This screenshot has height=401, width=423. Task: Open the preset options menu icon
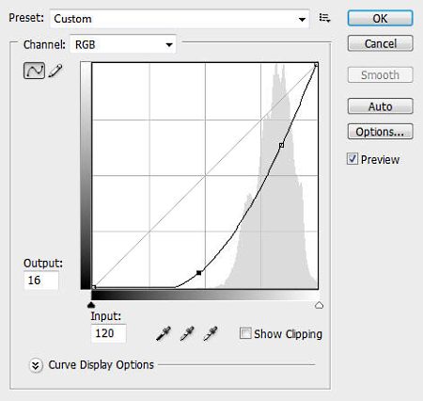coord(324,18)
